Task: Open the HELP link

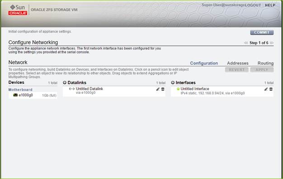Action: coord(270,5)
